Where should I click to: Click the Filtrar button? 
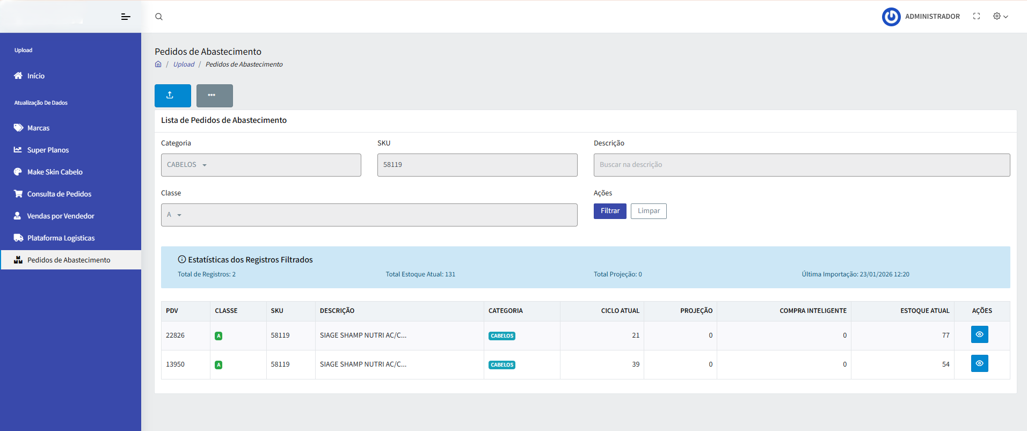pos(610,211)
